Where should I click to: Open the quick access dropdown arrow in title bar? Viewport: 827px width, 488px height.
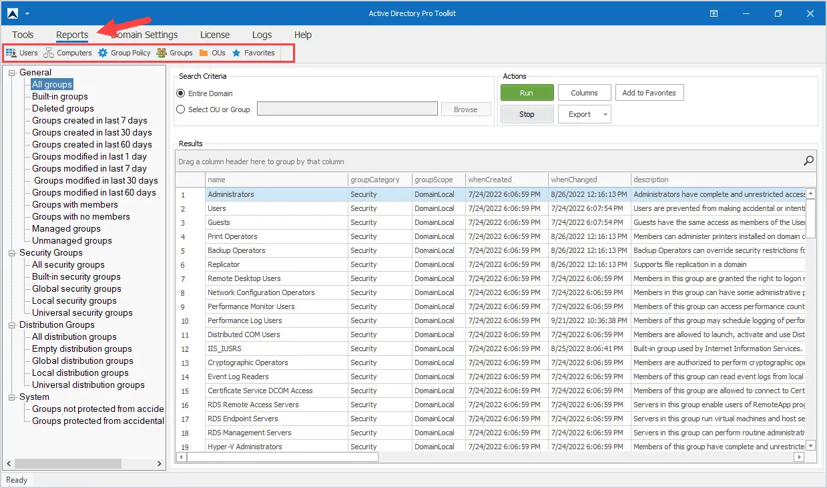pos(27,13)
